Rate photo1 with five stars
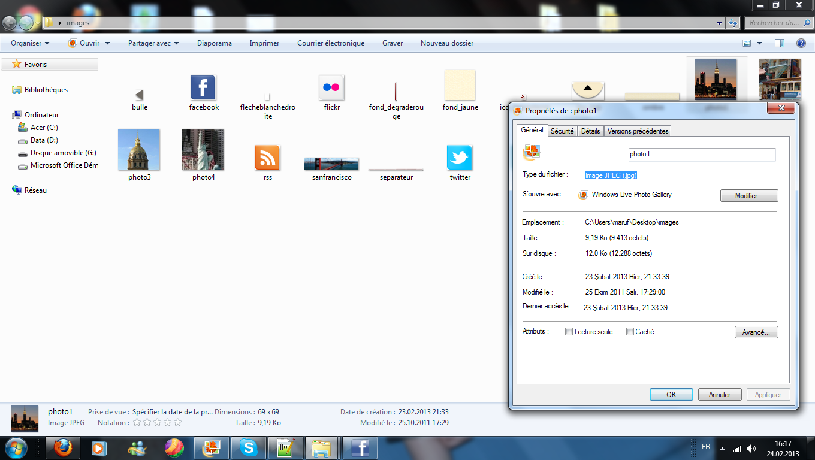Screen dimensions: 815x460 177,423
